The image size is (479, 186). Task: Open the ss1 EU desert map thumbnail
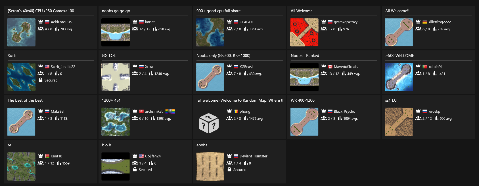point(399,122)
